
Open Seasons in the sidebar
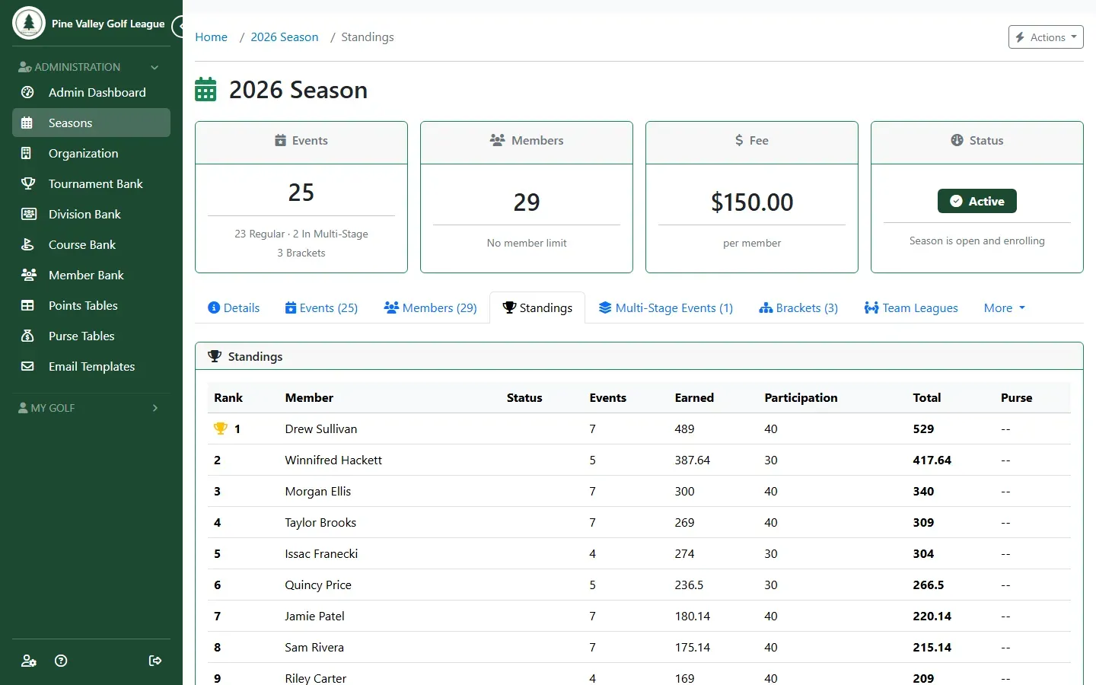pyautogui.click(x=91, y=123)
